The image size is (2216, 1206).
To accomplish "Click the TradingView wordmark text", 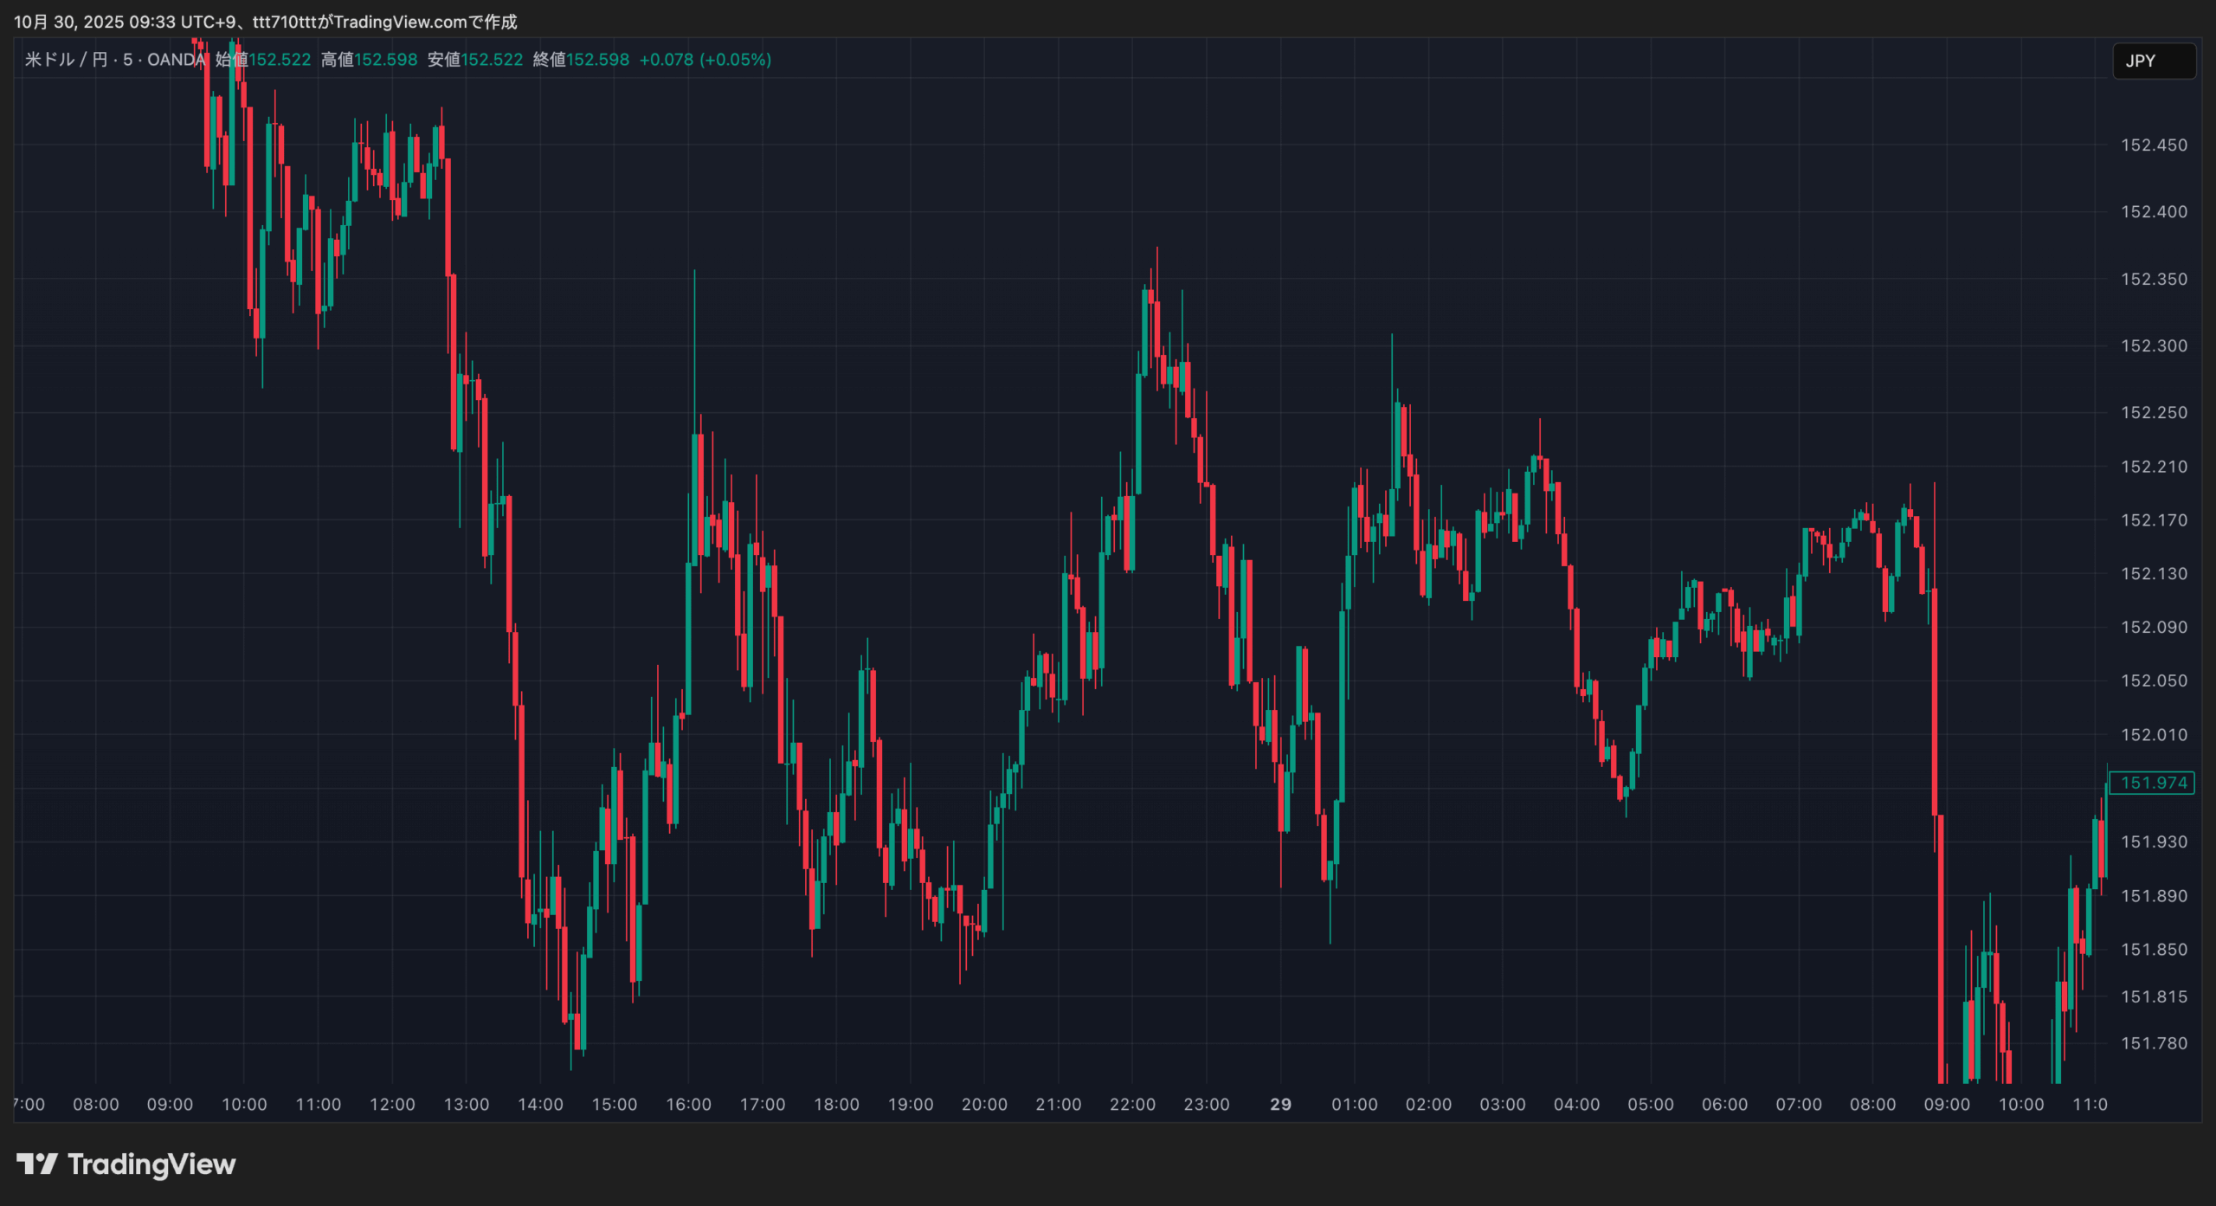I will pos(151,1164).
